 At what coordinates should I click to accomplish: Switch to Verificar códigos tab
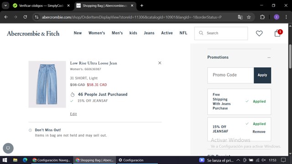pyautogui.click(x=41, y=5)
